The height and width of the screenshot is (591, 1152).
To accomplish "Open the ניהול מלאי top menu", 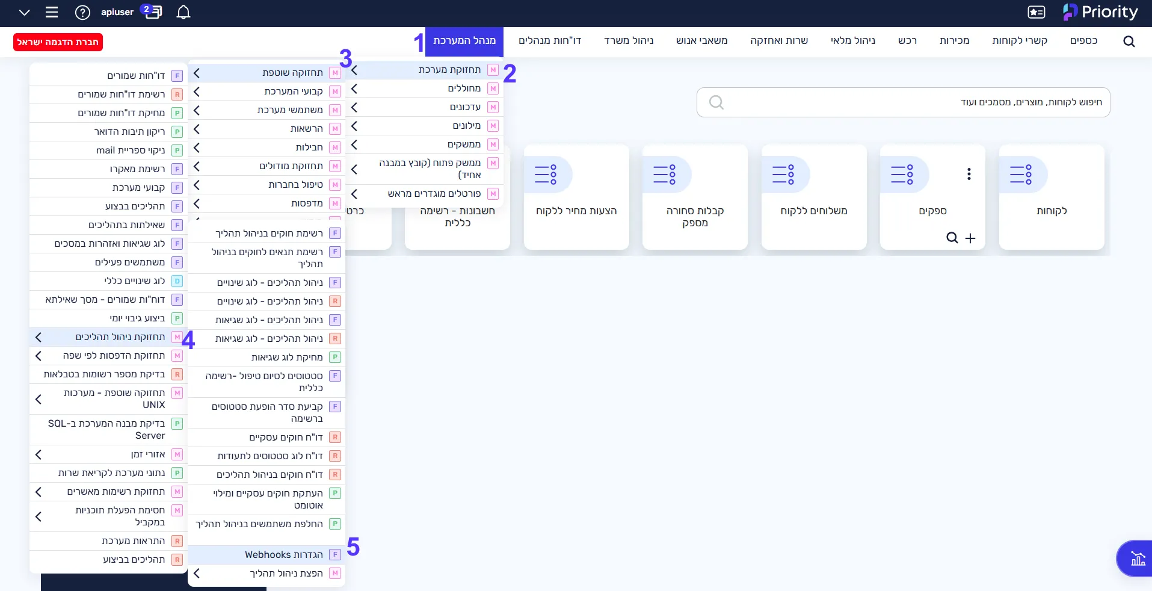I will [853, 41].
